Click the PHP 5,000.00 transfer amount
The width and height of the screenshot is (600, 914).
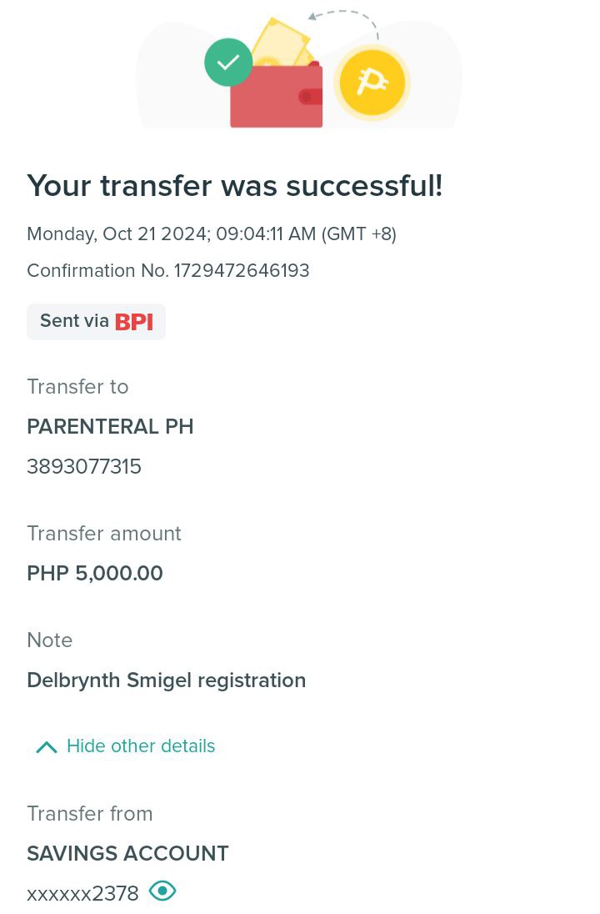(x=95, y=573)
